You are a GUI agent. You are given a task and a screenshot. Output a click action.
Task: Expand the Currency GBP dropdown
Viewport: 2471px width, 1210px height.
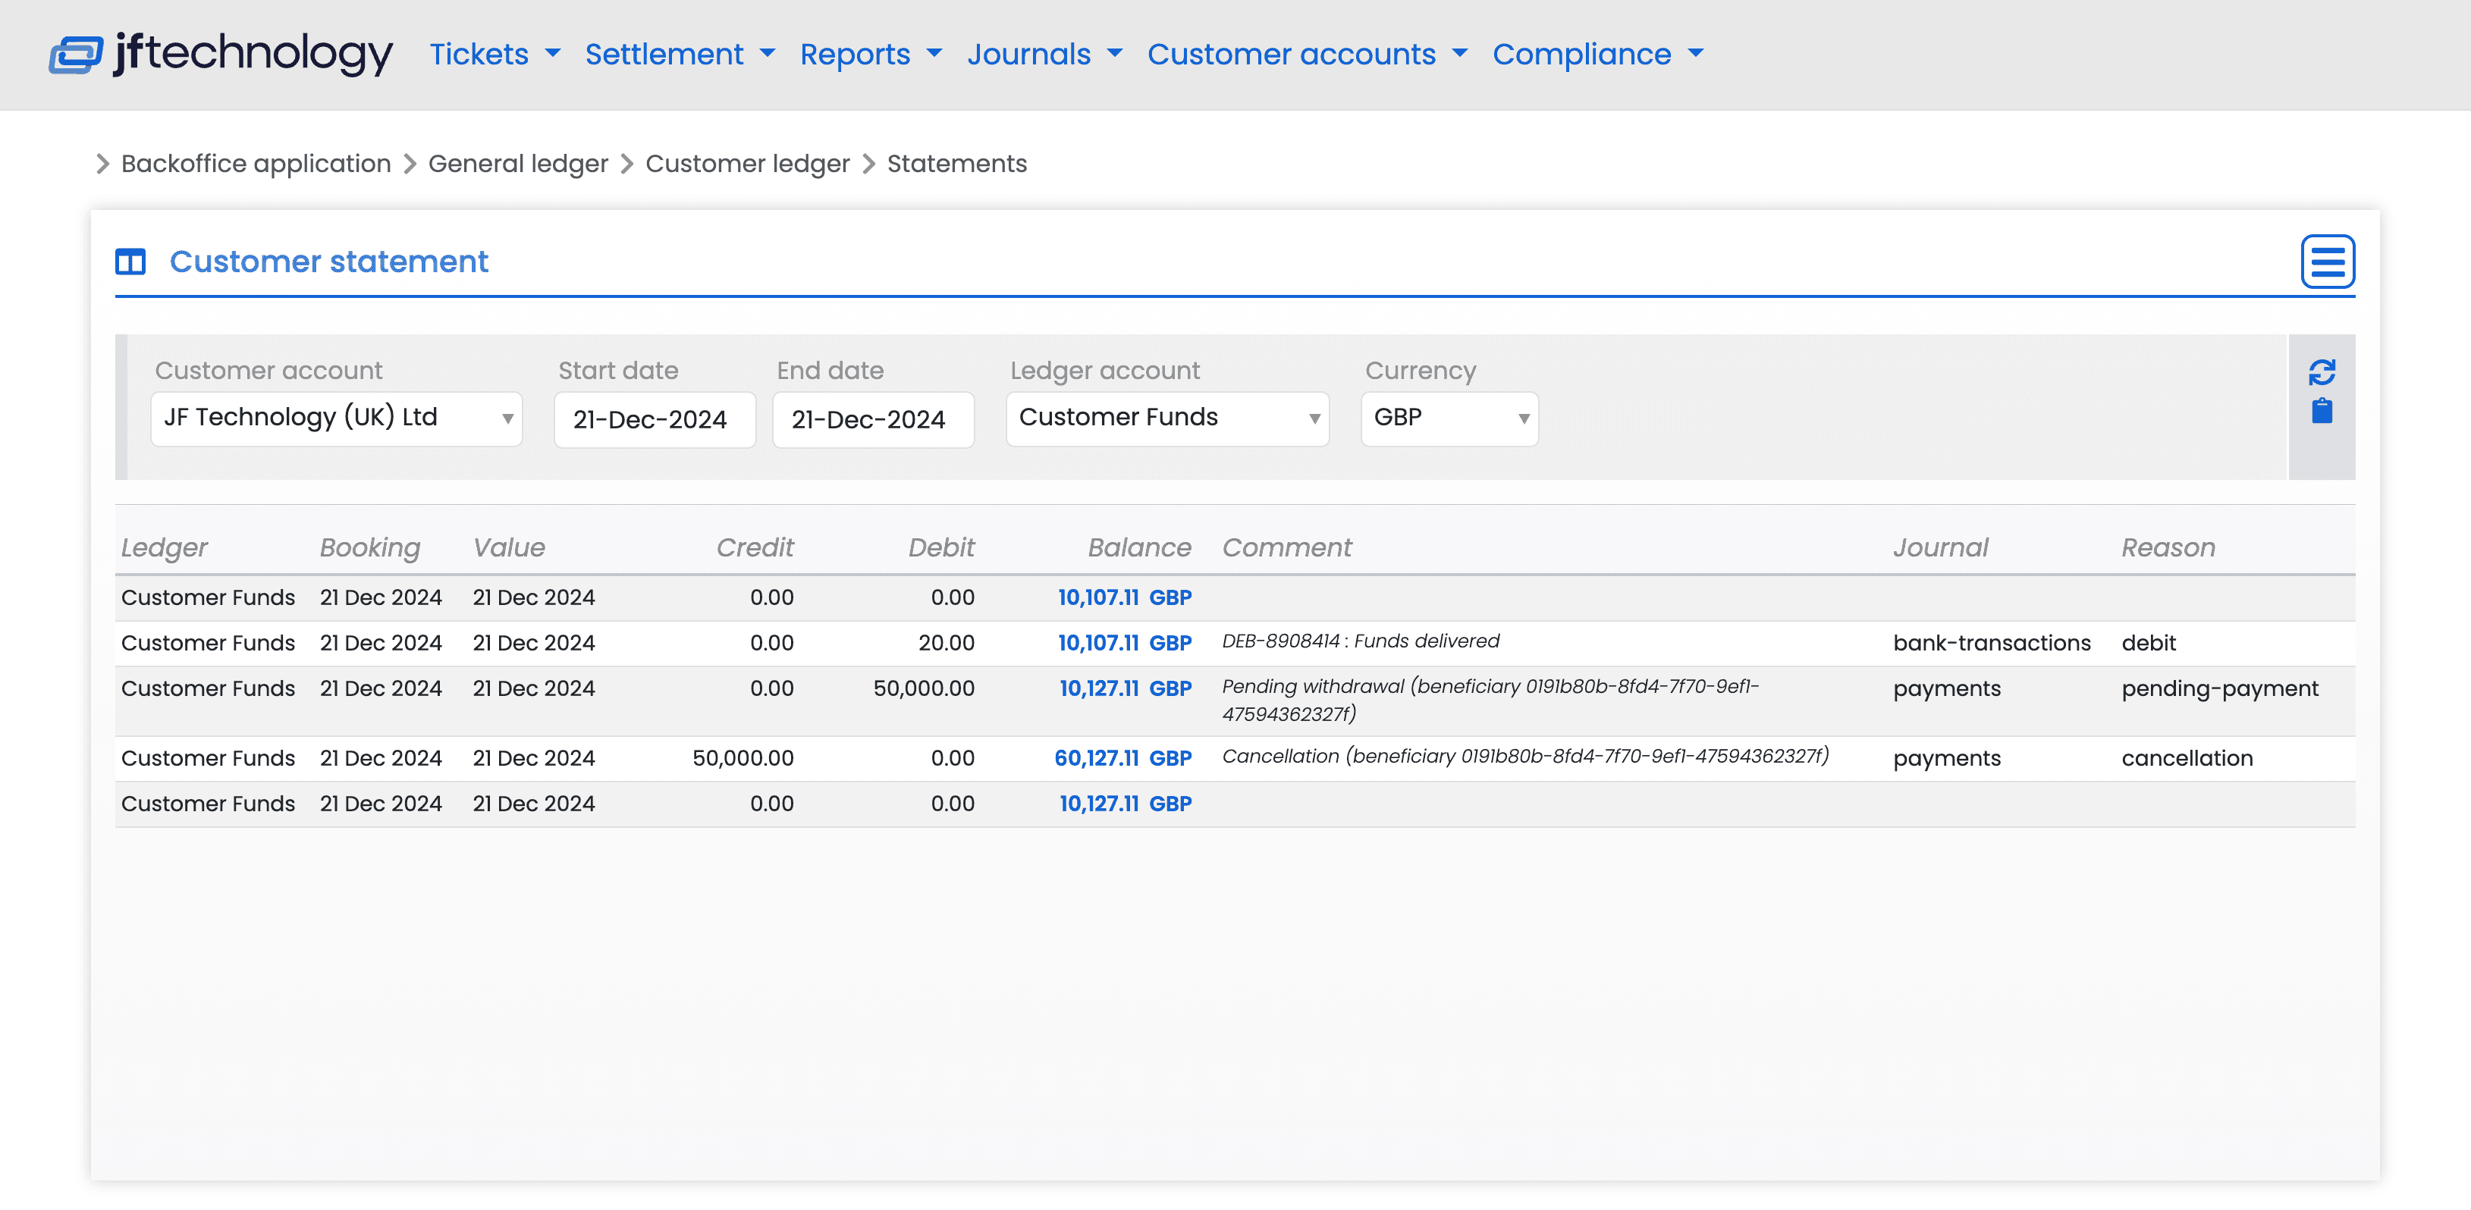click(x=1449, y=418)
